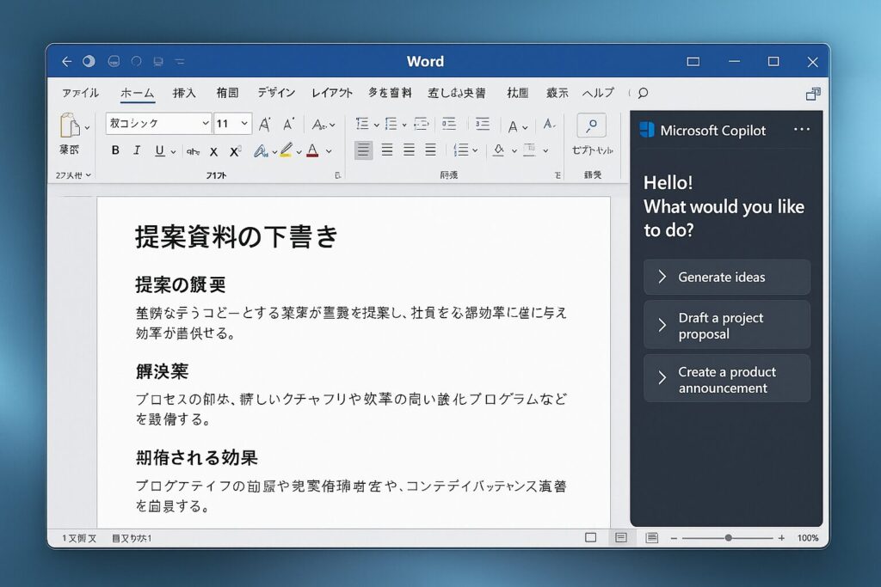Toggle strikethrough formatting
Image resolution: width=881 pixels, height=587 pixels.
point(193,151)
